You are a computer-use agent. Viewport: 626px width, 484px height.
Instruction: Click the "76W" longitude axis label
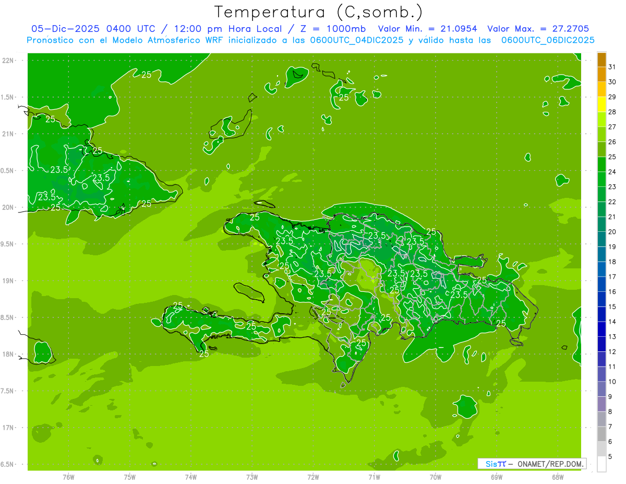pos(68,477)
